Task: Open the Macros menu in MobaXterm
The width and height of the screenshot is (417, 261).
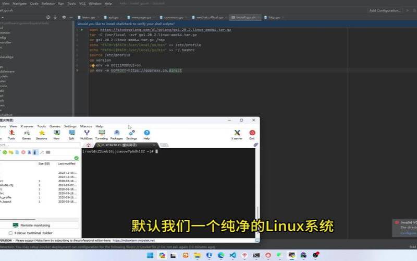Action: point(86,126)
